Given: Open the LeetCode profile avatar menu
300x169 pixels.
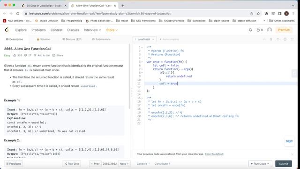Looking at the screenshot, I should point(270,30).
